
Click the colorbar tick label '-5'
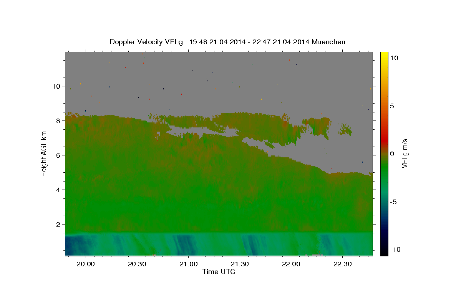click(x=393, y=202)
